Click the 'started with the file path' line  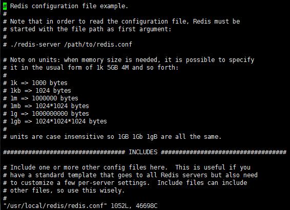click(x=87, y=29)
